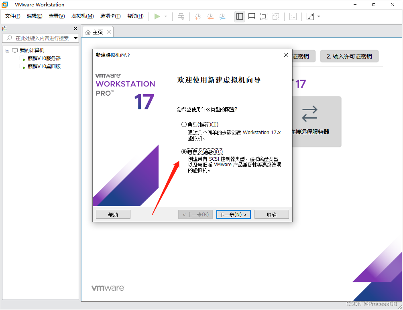Collapse the 我的计算机 tree node
The width and height of the screenshot is (403, 310).
pos(8,50)
